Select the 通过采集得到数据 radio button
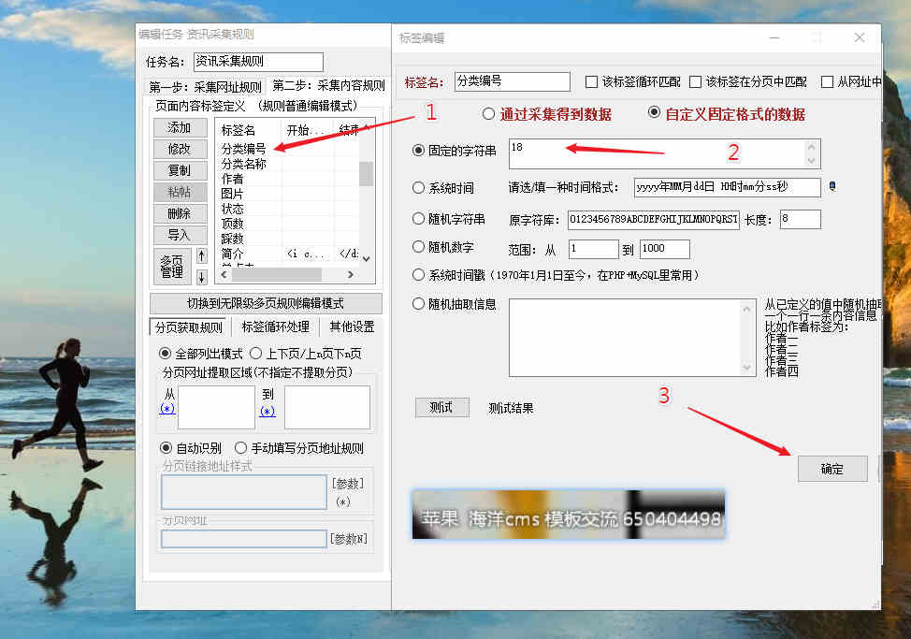This screenshot has width=911, height=639. [x=488, y=114]
